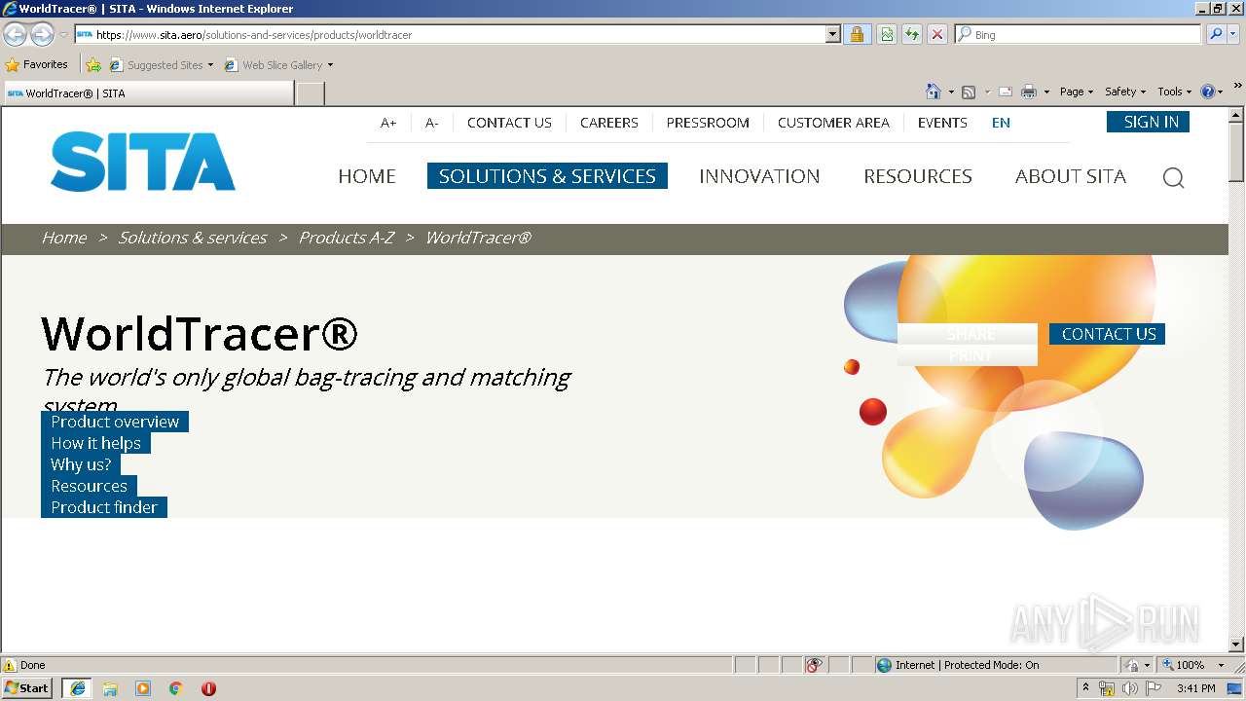Expand the search provider dropdown arrow
Image resolution: width=1246 pixels, height=701 pixels.
click(x=1235, y=34)
